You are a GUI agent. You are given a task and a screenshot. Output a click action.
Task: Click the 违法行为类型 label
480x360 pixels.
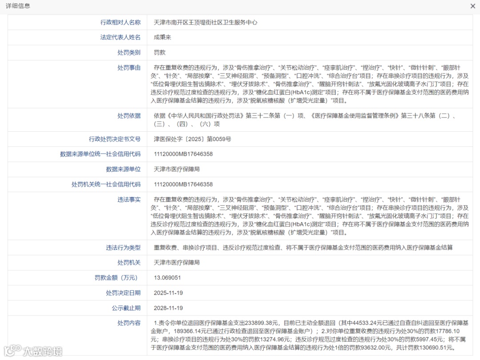coord(123,247)
